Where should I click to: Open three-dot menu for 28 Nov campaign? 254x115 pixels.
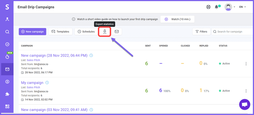pyautogui.click(x=246, y=64)
